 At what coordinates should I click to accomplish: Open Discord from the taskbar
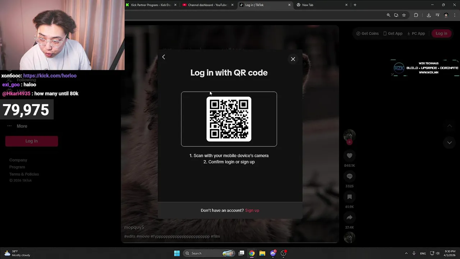coord(273,253)
